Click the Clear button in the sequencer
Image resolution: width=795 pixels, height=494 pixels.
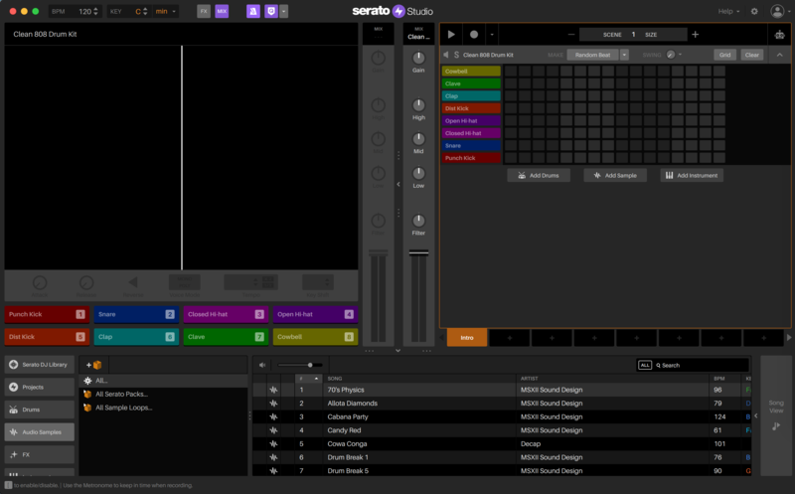click(x=752, y=55)
